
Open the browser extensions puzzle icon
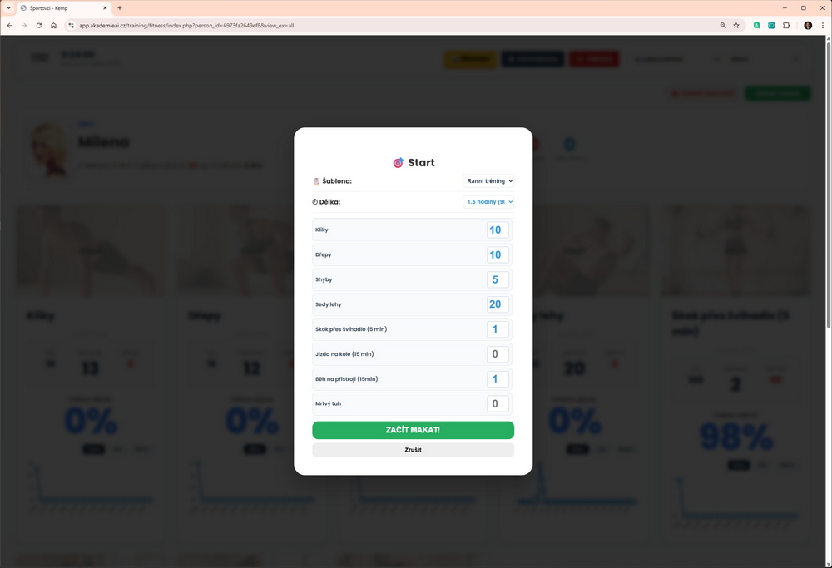click(786, 26)
